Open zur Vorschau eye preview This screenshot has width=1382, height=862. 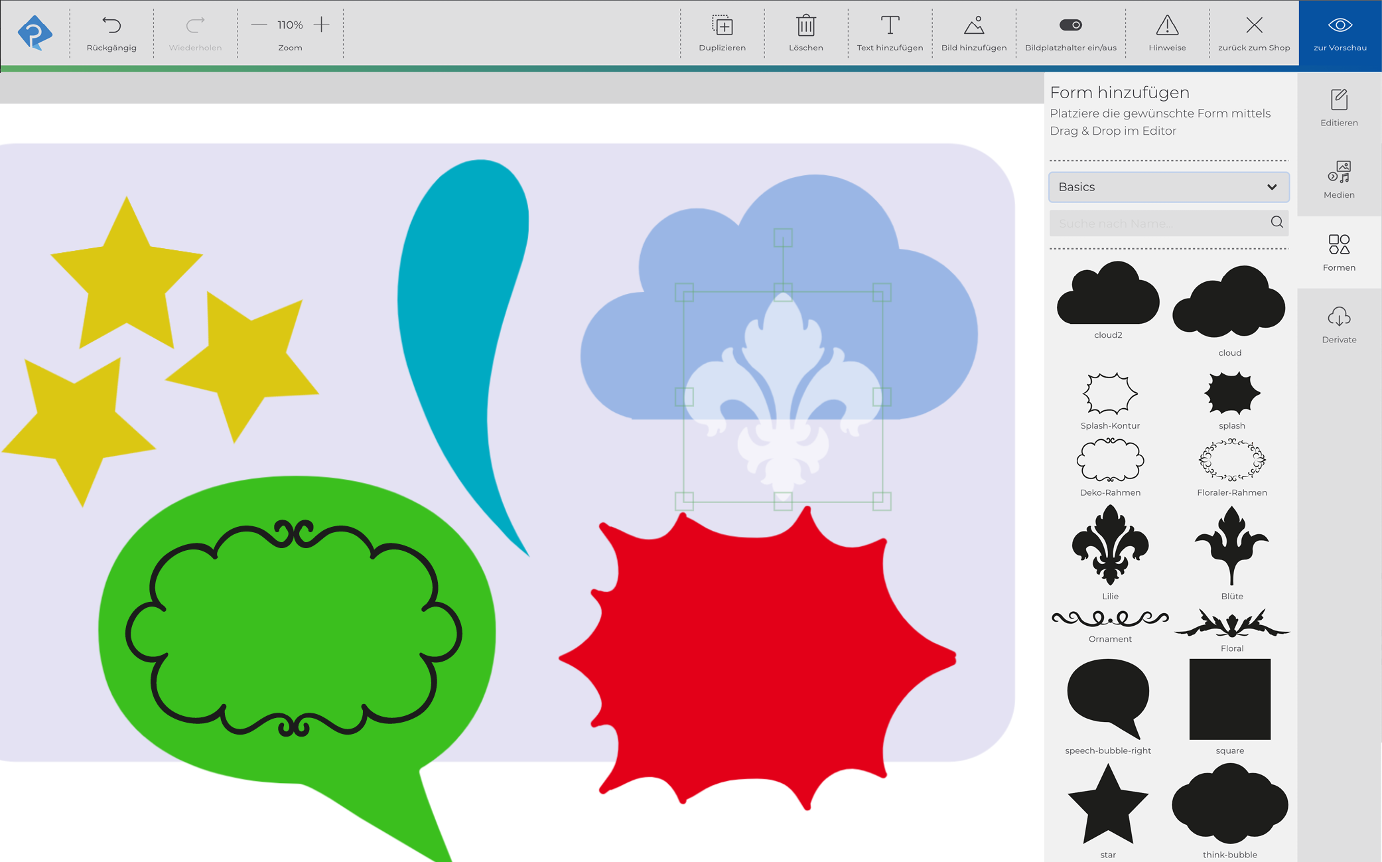pos(1340,26)
